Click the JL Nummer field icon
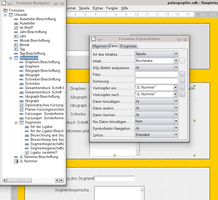The height and width of the screenshot is (200, 218). [16, 161]
